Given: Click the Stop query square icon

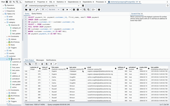Looking at the screenshot, I should point(63,10).
